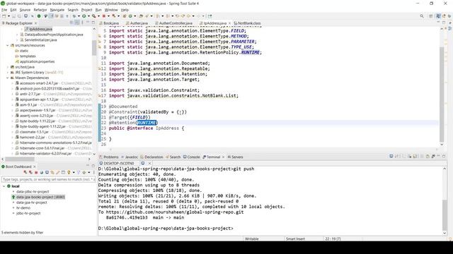
Task: Click the github.com repo URL in terminal
Action: tap(175, 212)
